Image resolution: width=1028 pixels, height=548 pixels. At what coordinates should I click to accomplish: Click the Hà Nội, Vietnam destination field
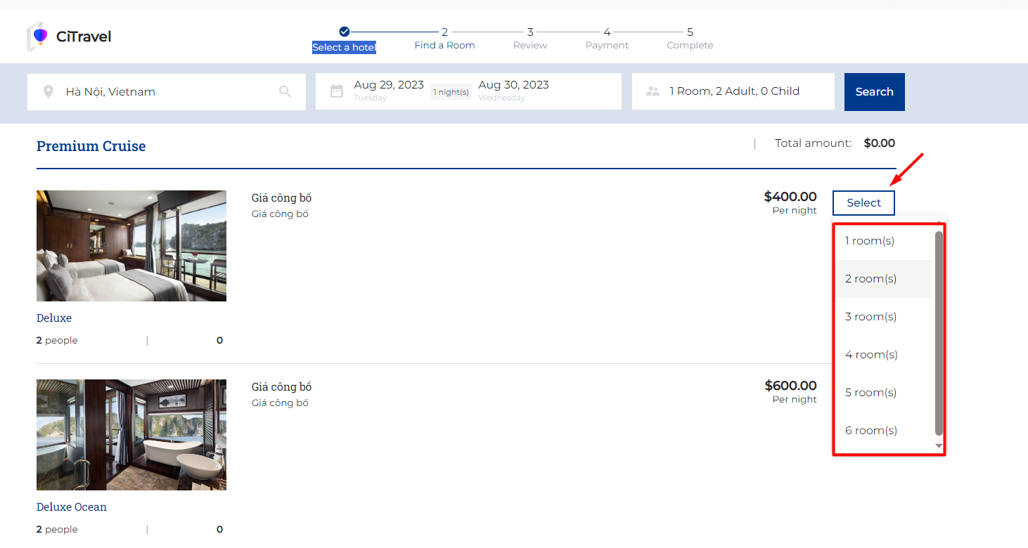pyautogui.click(x=167, y=91)
